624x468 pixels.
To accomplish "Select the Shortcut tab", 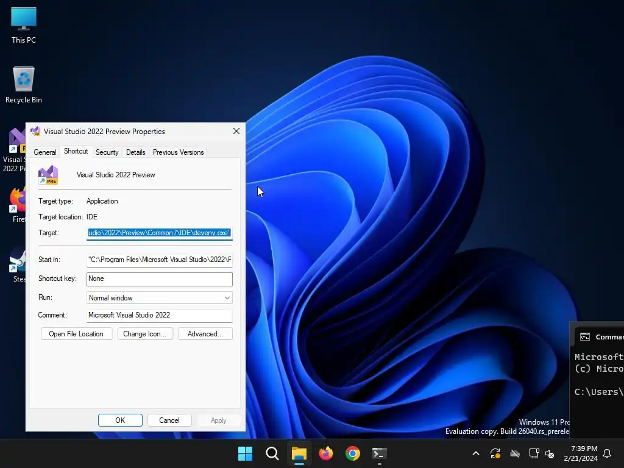I will coord(76,151).
